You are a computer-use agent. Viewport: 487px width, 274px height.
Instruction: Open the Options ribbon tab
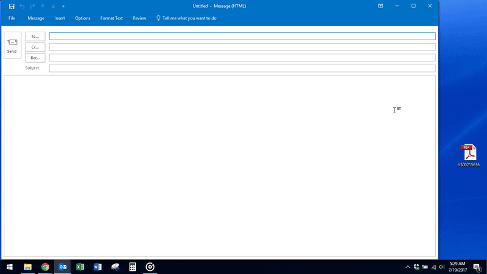point(83,18)
